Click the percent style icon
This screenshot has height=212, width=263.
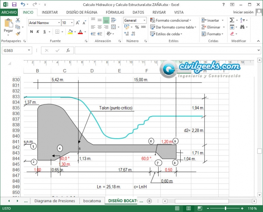click(x=137, y=27)
